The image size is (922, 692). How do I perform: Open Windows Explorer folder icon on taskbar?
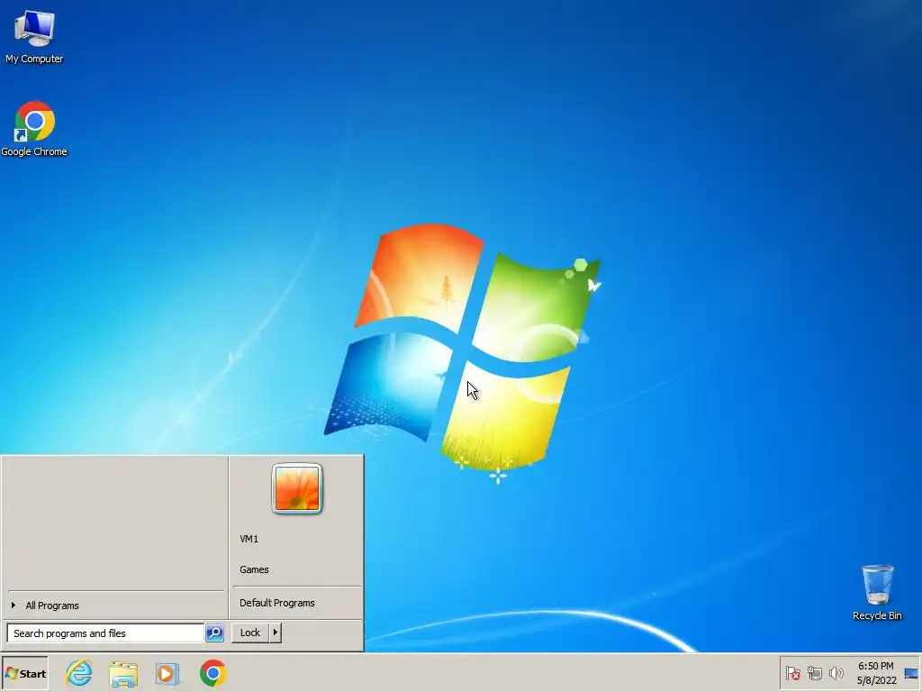coord(123,674)
